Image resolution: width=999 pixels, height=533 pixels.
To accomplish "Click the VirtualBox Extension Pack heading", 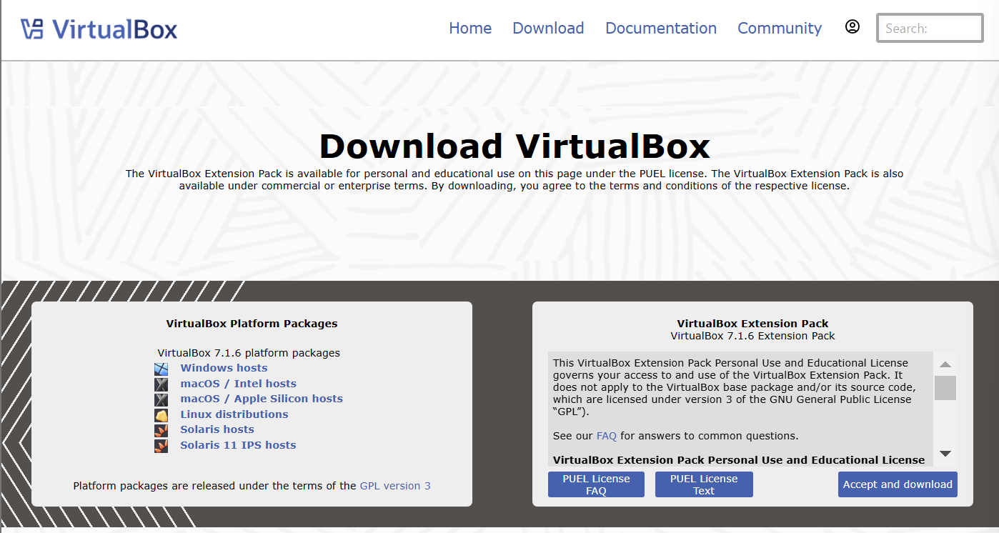I will click(x=752, y=324).
